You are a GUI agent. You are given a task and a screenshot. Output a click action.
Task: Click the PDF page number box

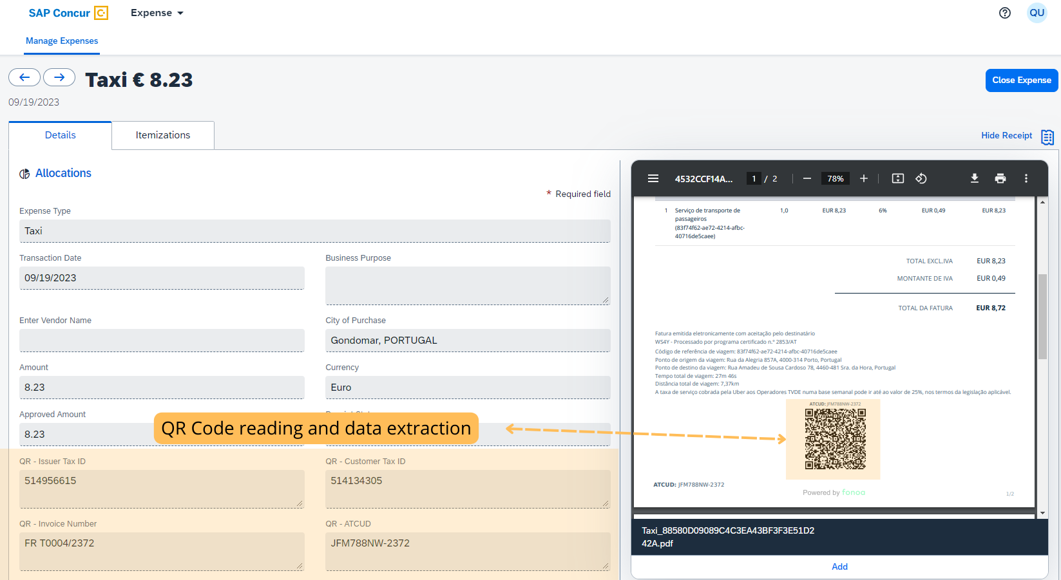754,178
